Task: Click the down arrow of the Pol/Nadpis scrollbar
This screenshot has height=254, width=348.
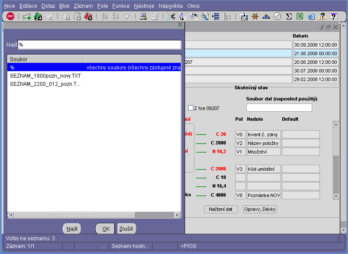Action: (336, 196)
